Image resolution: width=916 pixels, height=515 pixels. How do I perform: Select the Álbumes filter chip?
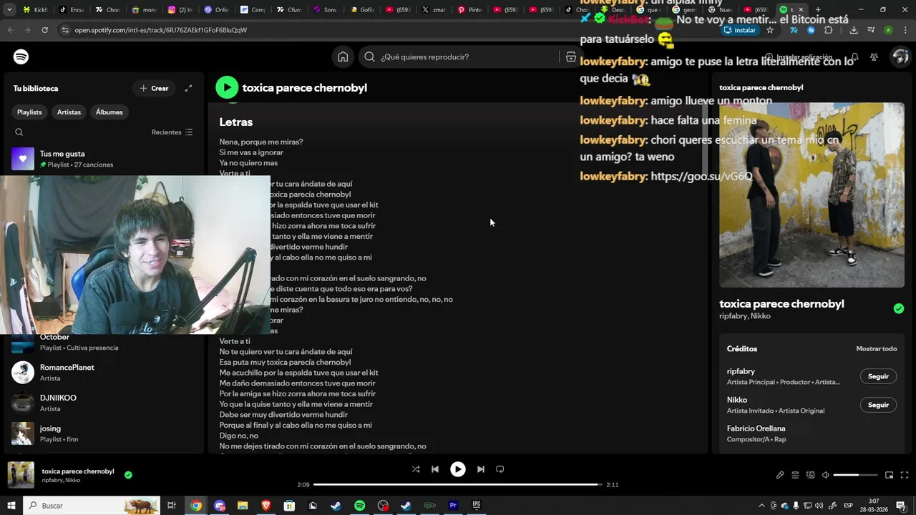(x=109, y=112)
